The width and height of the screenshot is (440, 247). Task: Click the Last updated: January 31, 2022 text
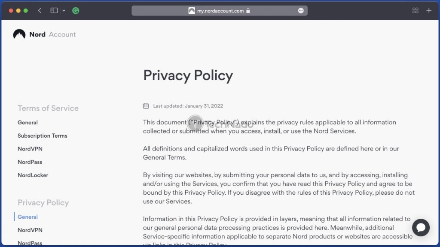[188, 106]
